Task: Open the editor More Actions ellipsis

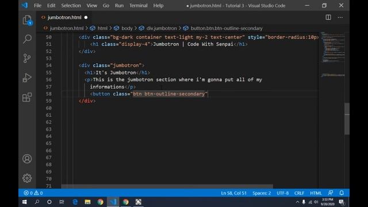Action: 340,17
